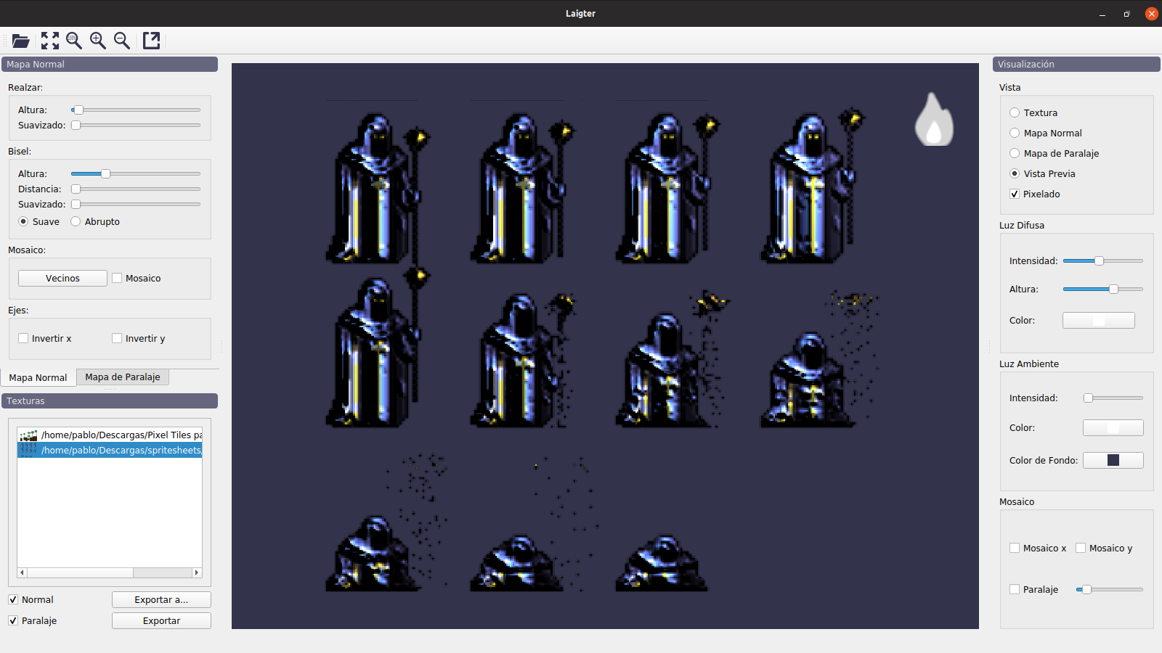The height and width of the screenshot is (653, 1162).
Task: Open the Luz Ambiente color picker
Action: [1113, 428]
